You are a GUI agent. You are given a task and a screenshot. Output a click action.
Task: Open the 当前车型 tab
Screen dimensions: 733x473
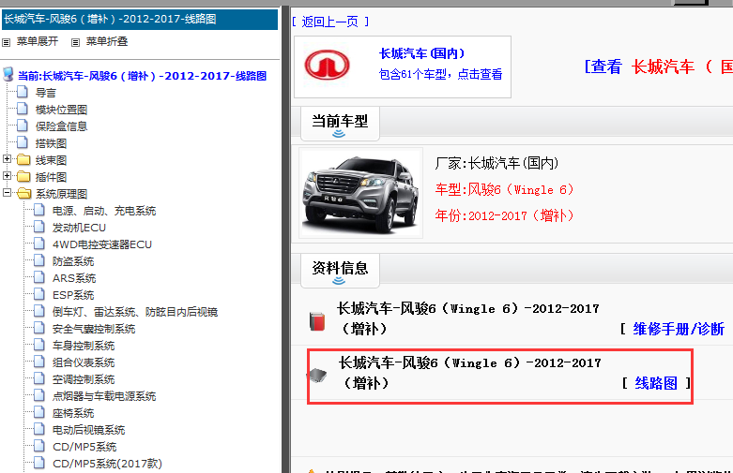(x=340, y=123)
